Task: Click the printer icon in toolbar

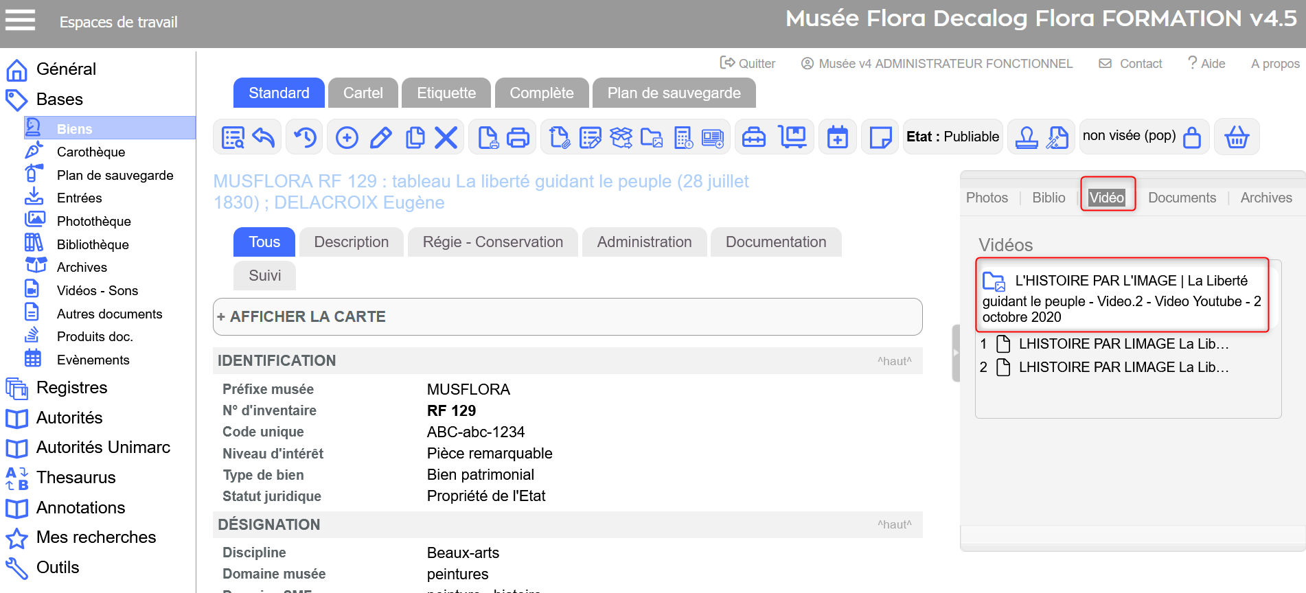Action: [x=518, y=138]
